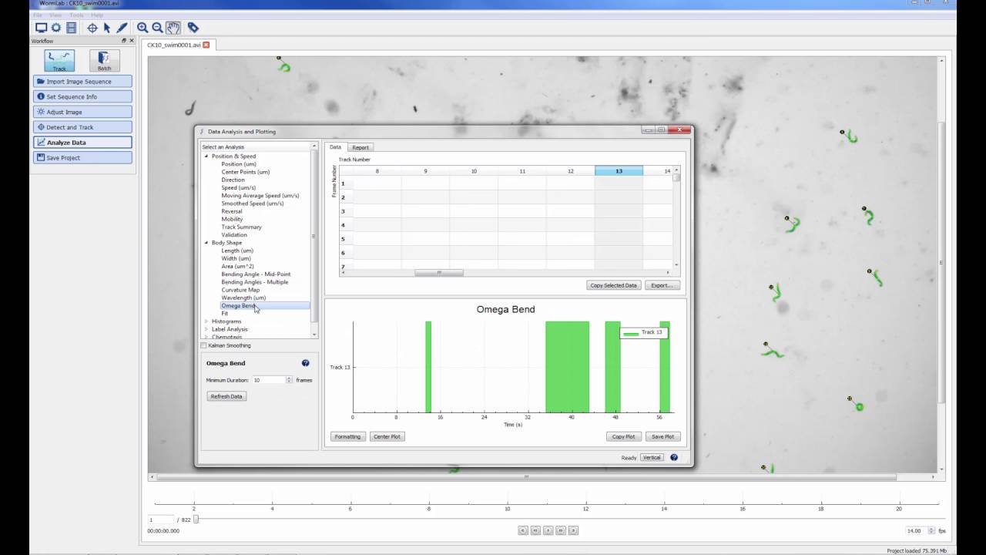Click the zoom in magnifier

point(143,28)
